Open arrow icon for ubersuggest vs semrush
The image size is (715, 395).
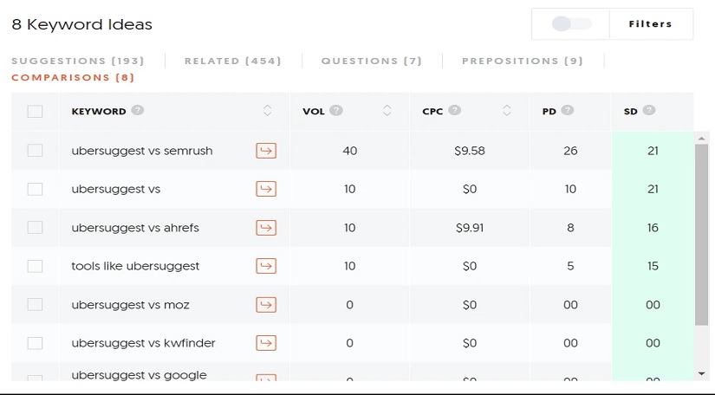click(266, 151)
